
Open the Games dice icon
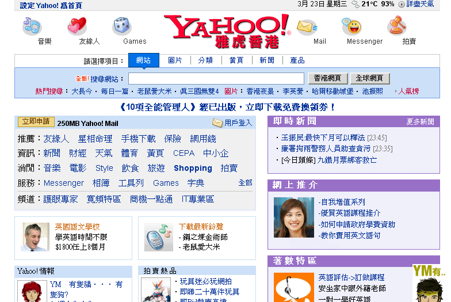coord(122,26)
